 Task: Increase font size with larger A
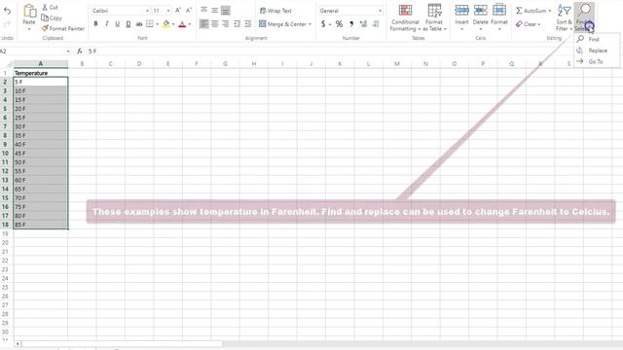click(178, 11)
